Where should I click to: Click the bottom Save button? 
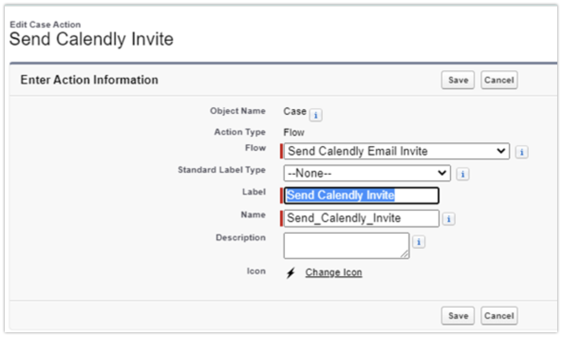coord(457,315)
